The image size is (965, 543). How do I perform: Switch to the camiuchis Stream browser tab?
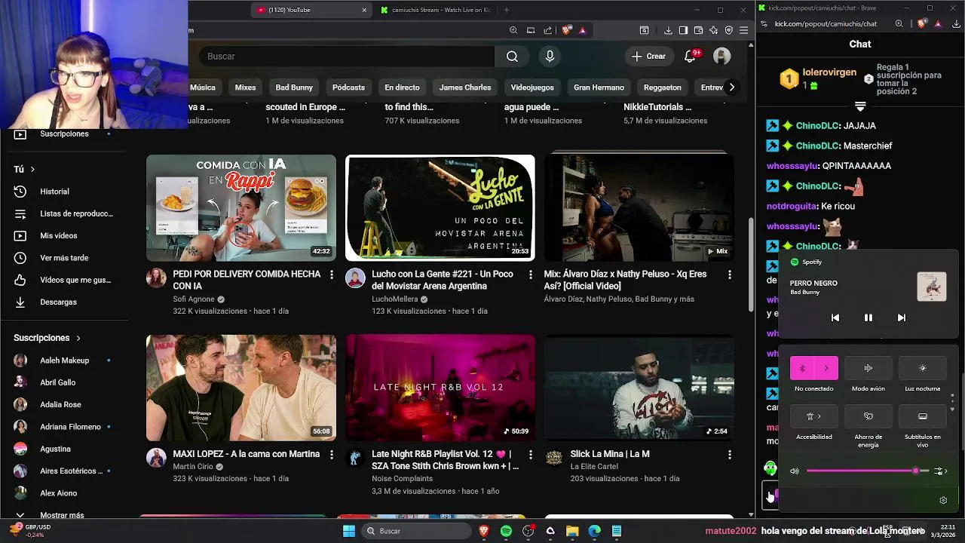[x=436, y=10]
